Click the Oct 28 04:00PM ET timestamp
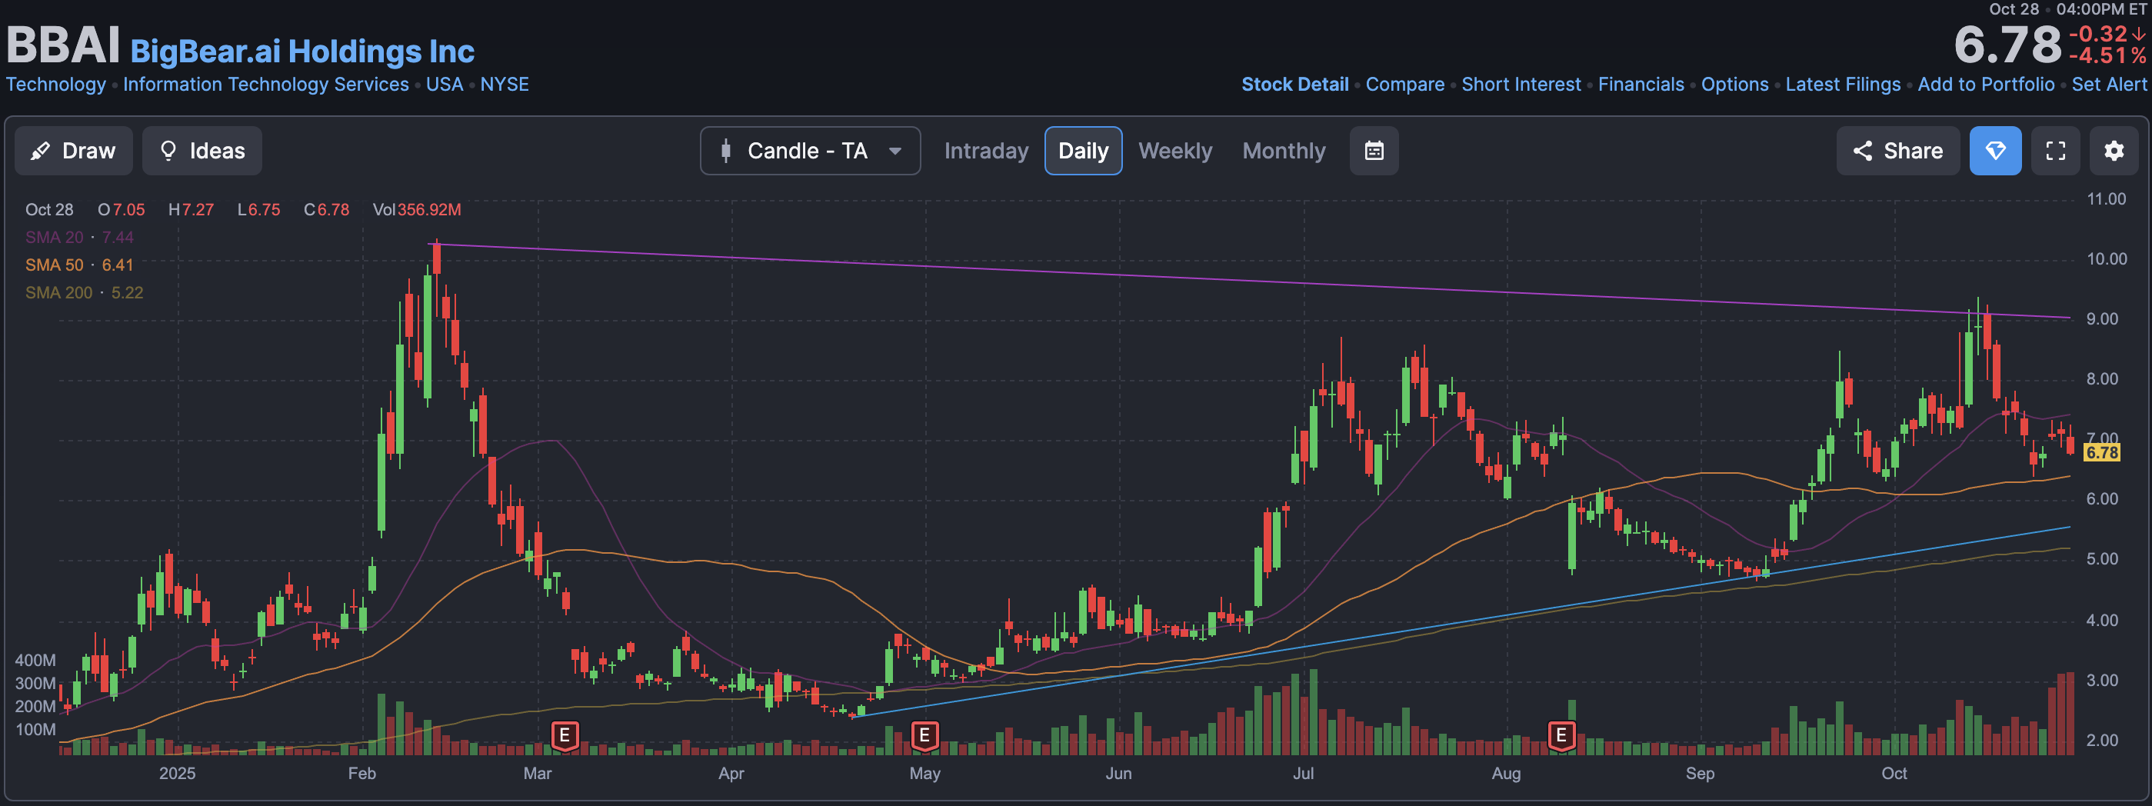The width and height of the screenshot is (2152, 806). click(2067, 9)
